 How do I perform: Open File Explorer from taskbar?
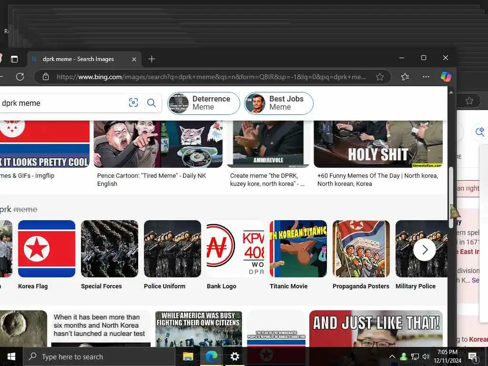click(x=188, y=356)
